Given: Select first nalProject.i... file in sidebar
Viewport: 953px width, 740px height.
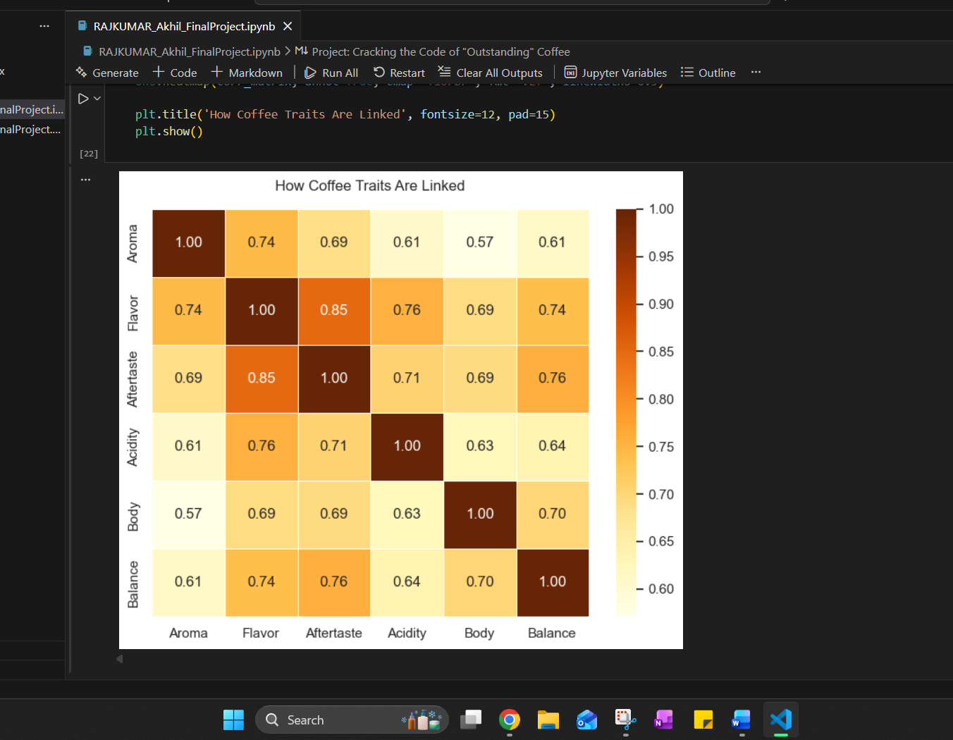Looking at the screenshot, I should pyautogui.click(x=32, y=109).
